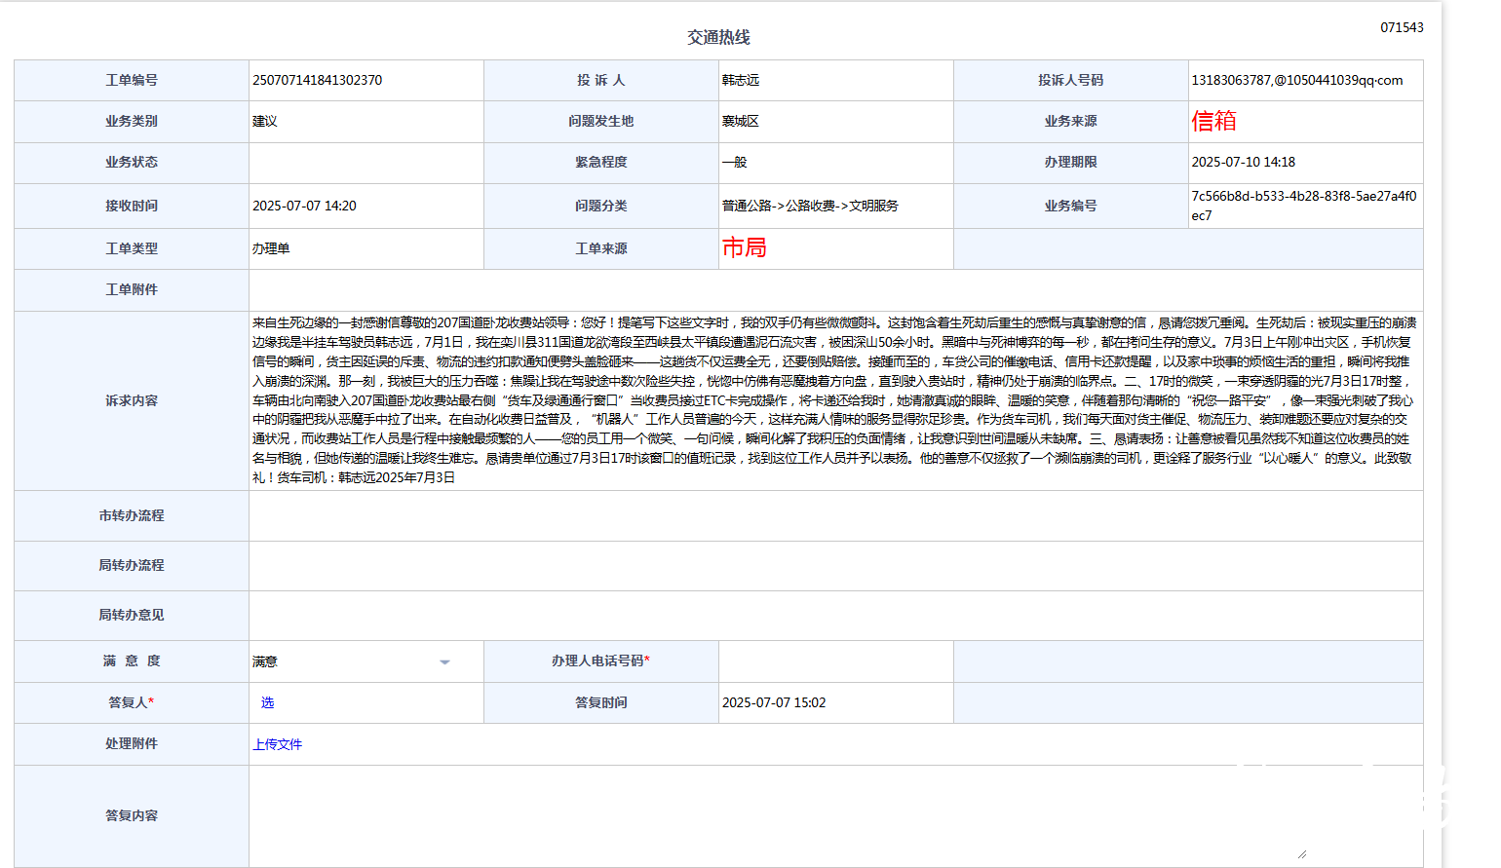
Task: Click the number 071543 at top right
Action: coord(1402,27)
